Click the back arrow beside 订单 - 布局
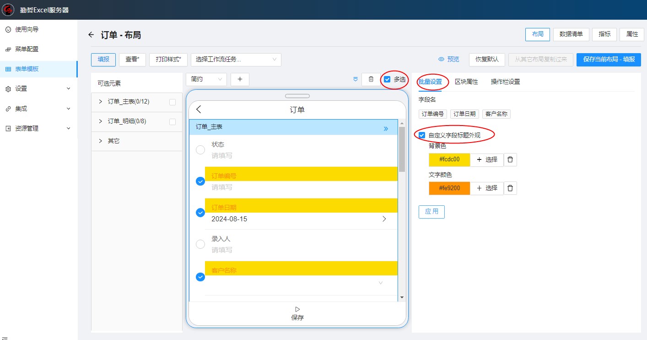647x340 pixels. click(91, 35)
